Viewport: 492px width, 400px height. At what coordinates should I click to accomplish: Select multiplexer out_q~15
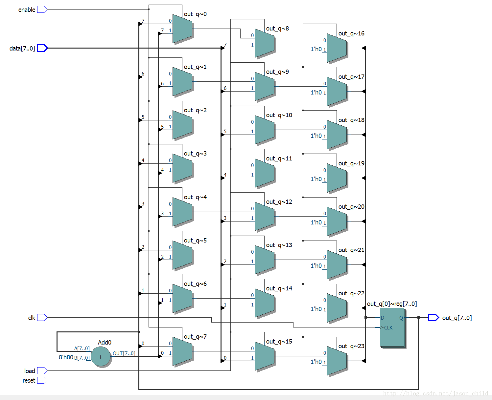pos(265,356)
